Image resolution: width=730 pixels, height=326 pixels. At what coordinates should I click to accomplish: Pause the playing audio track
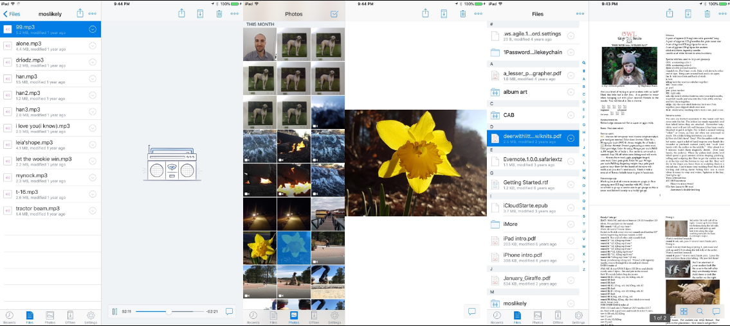coord(114,312)
